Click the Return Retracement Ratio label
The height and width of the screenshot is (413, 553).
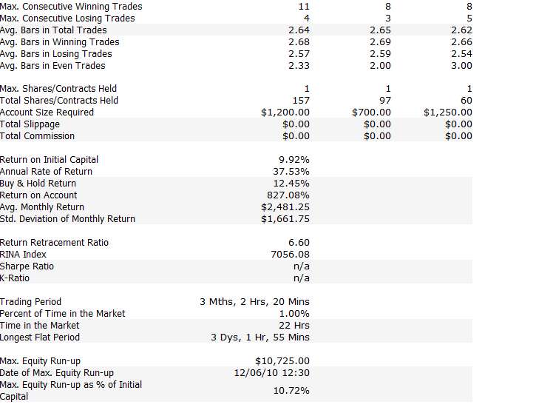click(x=54, y=243)
